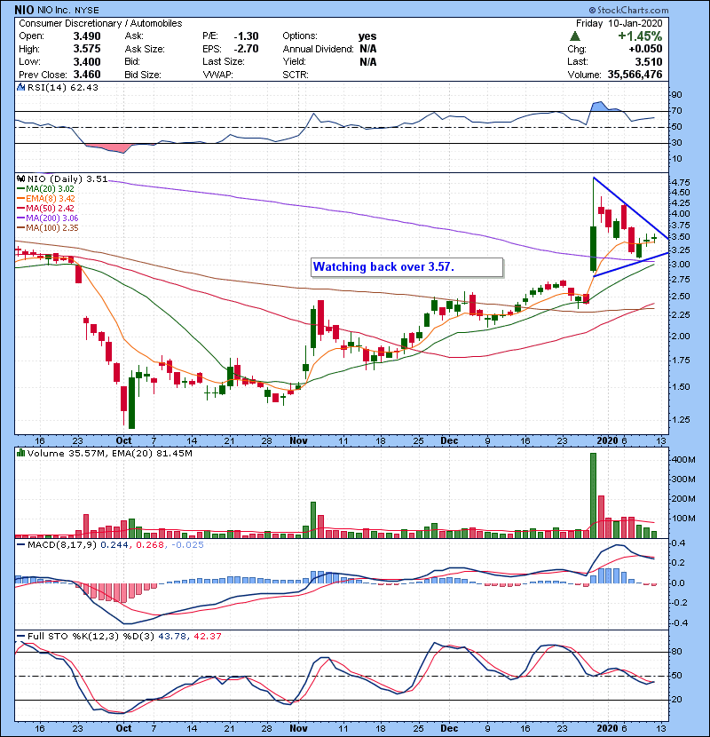Click the Oct label on price chart date axis
Screen dimensions: 710x737
click(x=123, y=441)
